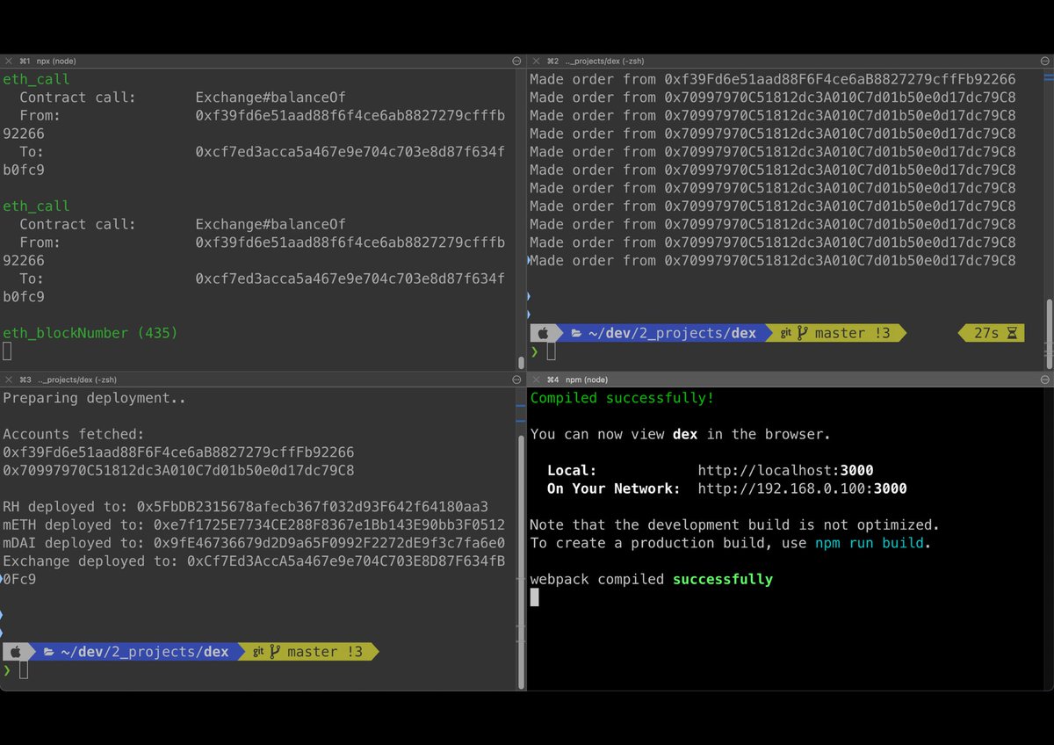Image resolution: width=1054 pixels, height=745 pixels.
Task: Click Made order from 0xf39Fd6e51aad line
Action: [x=772, y=79]
